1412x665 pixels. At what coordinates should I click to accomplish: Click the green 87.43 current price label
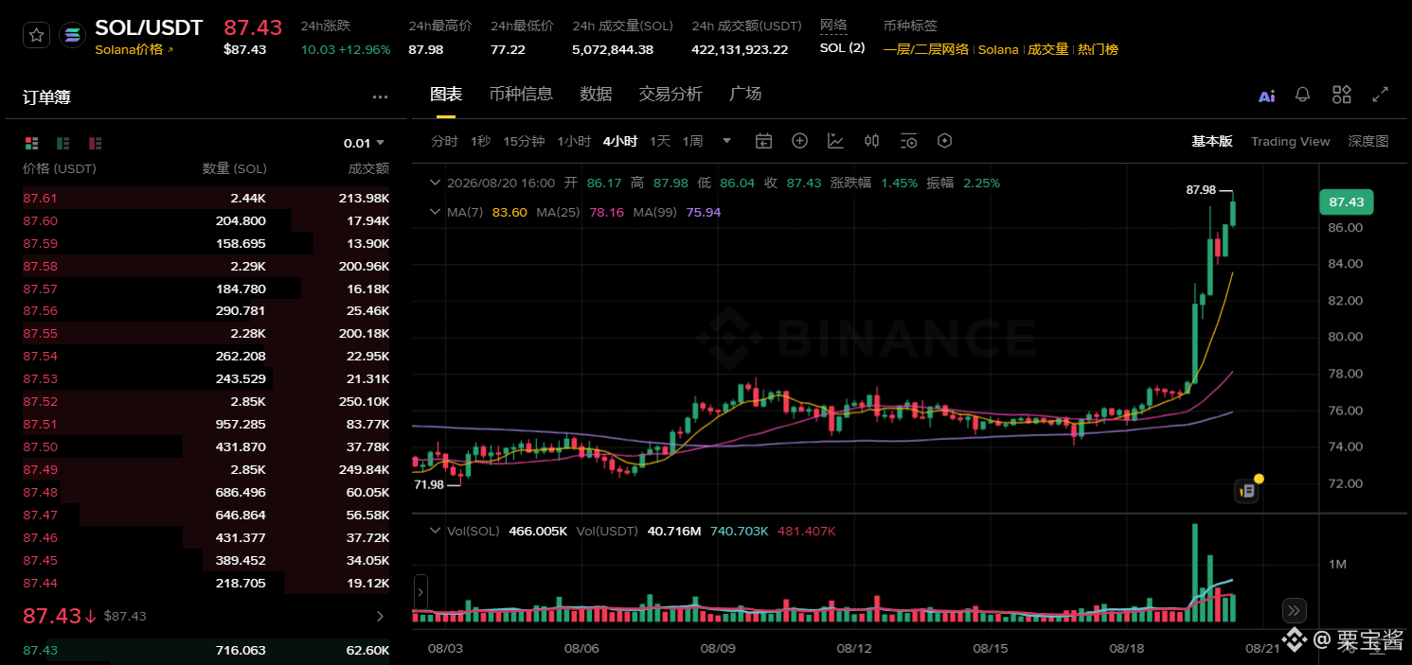[1346, 201]
